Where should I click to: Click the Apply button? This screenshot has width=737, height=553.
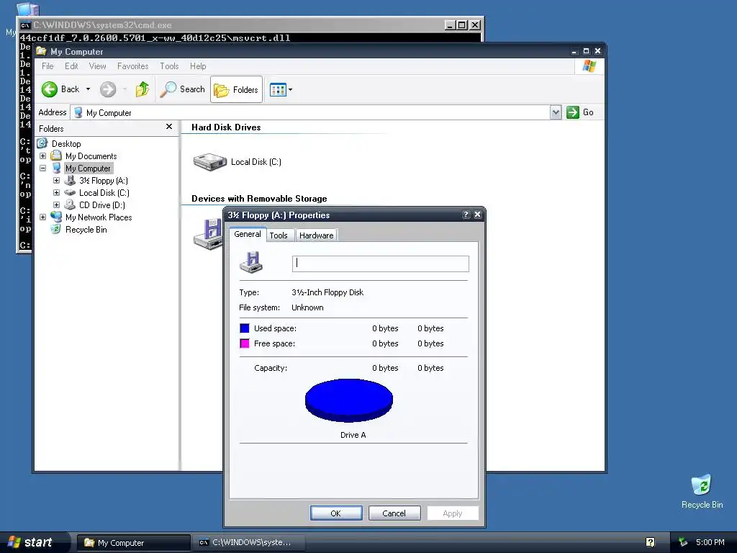[452, 513]
